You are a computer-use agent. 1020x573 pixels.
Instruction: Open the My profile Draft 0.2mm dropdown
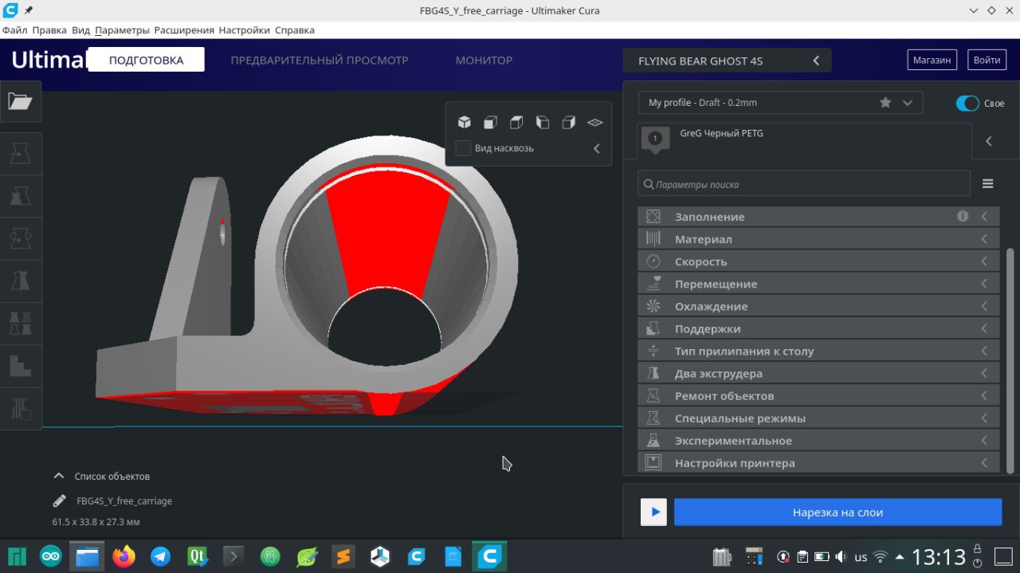[x=780, y=103]
